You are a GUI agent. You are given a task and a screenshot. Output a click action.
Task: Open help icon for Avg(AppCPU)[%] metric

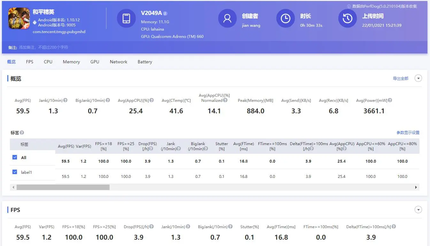pyautogui.click(x=151, y=100)
